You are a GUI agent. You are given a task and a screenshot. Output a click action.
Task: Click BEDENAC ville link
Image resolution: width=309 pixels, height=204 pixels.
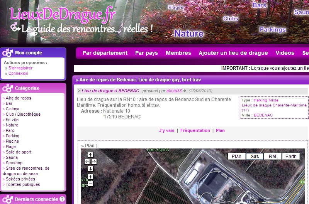[263, 115]
